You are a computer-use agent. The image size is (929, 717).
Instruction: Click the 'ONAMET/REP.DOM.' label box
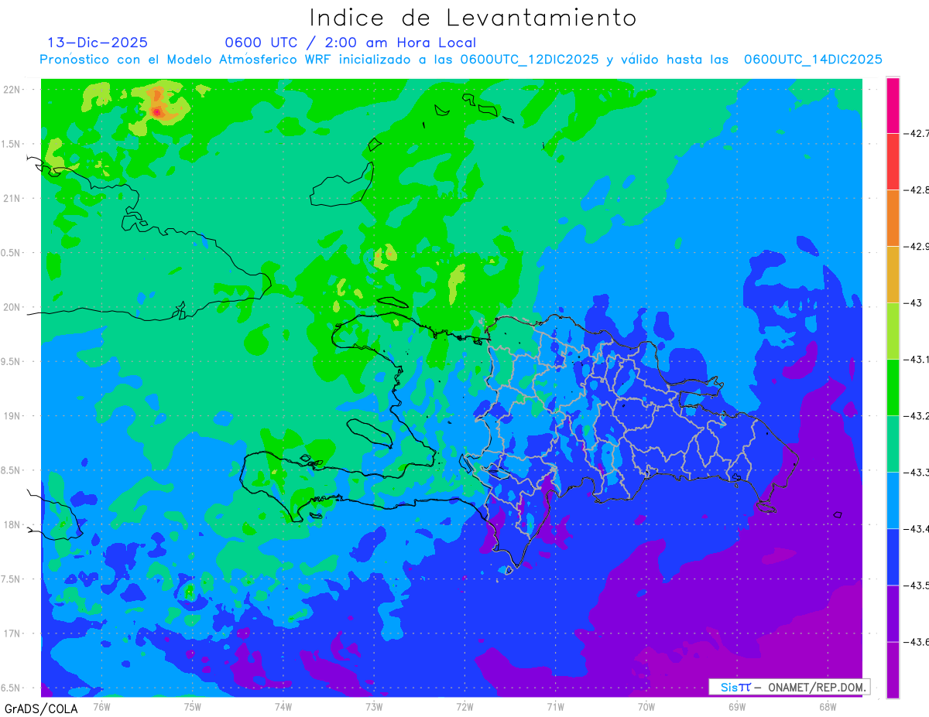pyautogui.click(x=789, y=687)
